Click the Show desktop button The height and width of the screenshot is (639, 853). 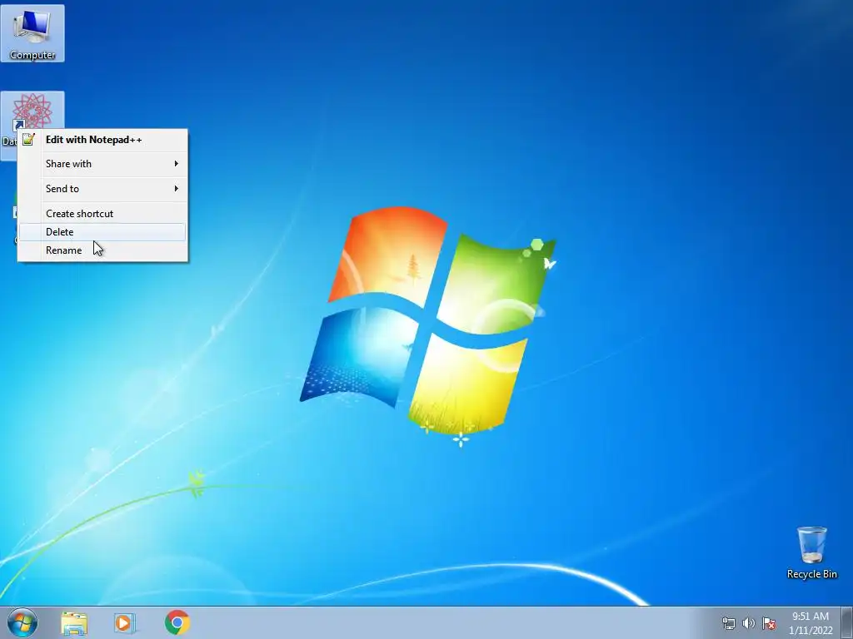[x=847, y=622]
